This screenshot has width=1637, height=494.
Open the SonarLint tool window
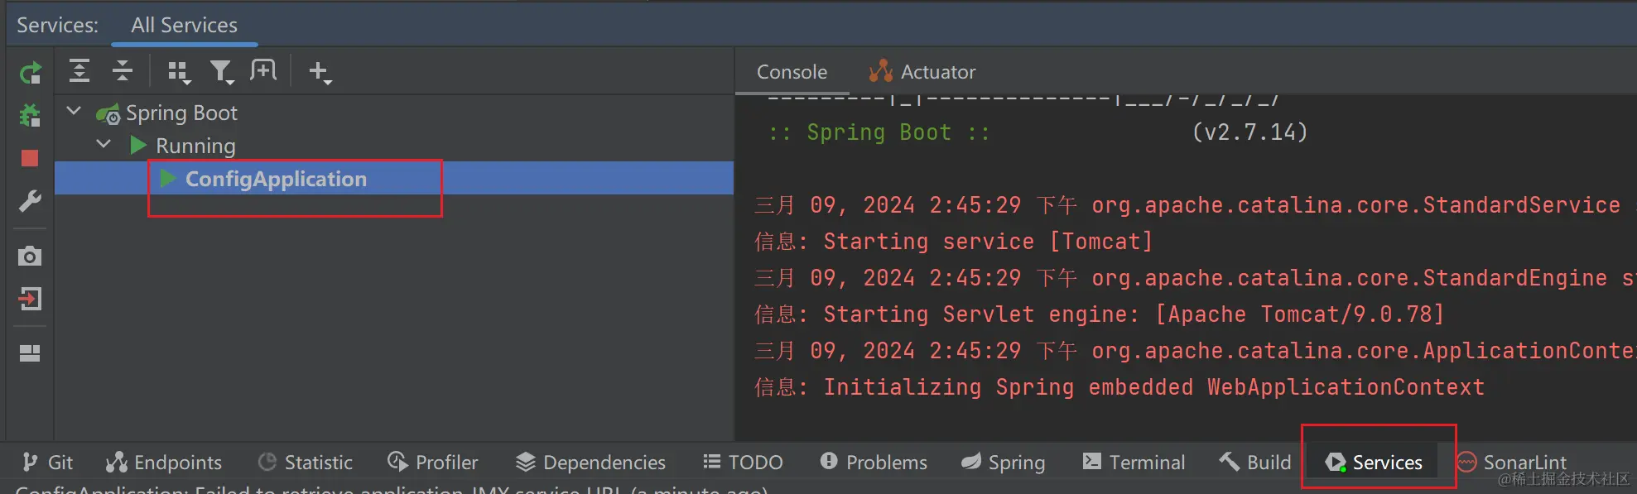[1512, 462]
